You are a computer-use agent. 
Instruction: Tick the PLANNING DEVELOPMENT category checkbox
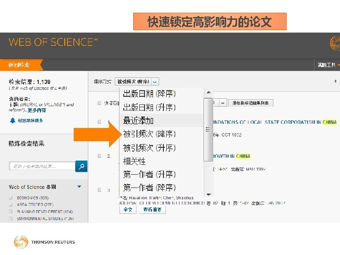click(10, 212)
